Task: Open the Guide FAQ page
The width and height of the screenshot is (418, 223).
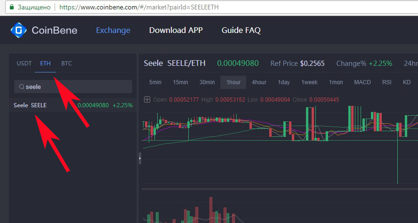Action: click(241, 30)
